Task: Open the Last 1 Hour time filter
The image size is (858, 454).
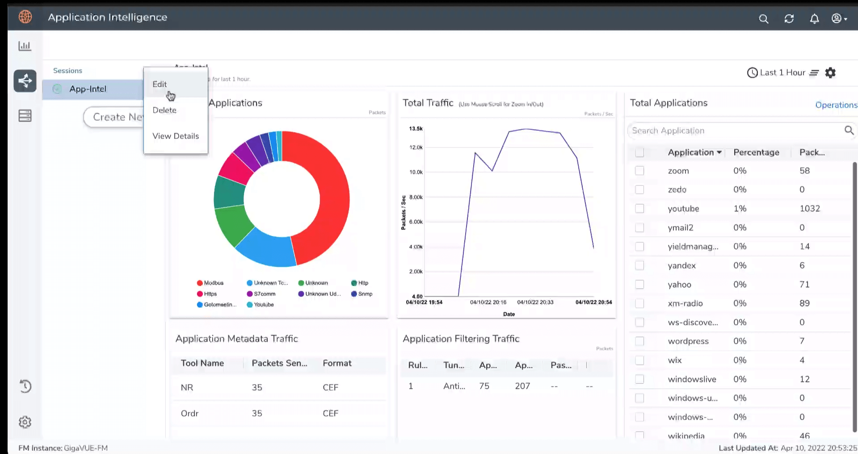Action: 782,73
